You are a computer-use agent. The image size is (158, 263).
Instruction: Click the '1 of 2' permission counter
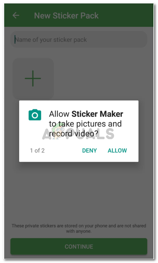[37, 150]
